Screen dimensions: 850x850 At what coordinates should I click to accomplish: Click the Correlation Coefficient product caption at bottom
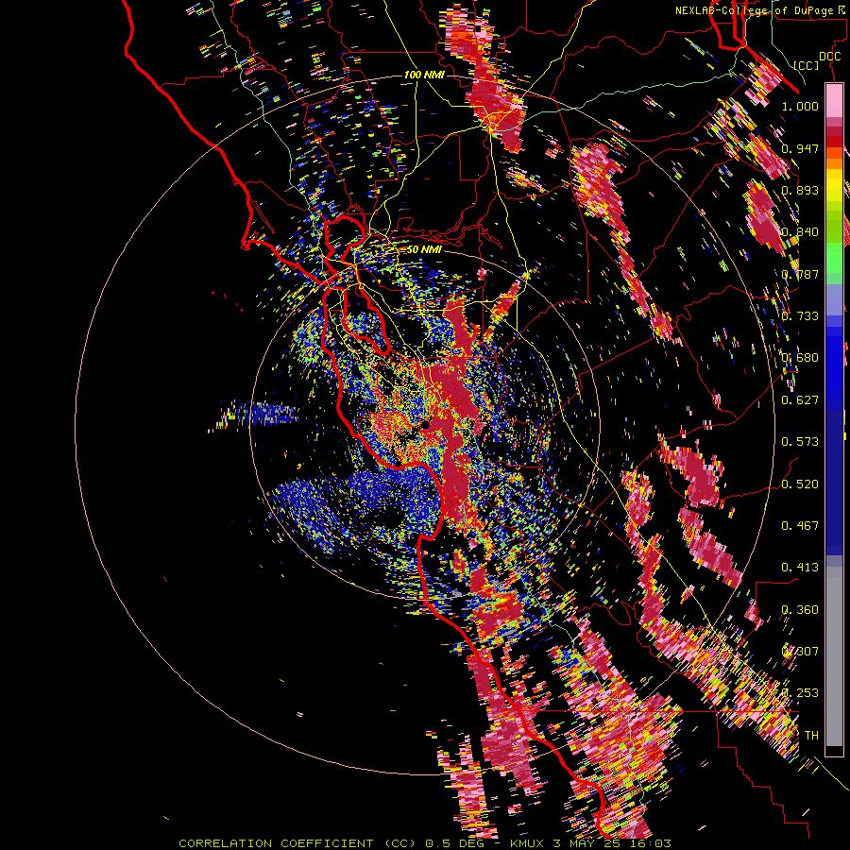click(425, 843)
